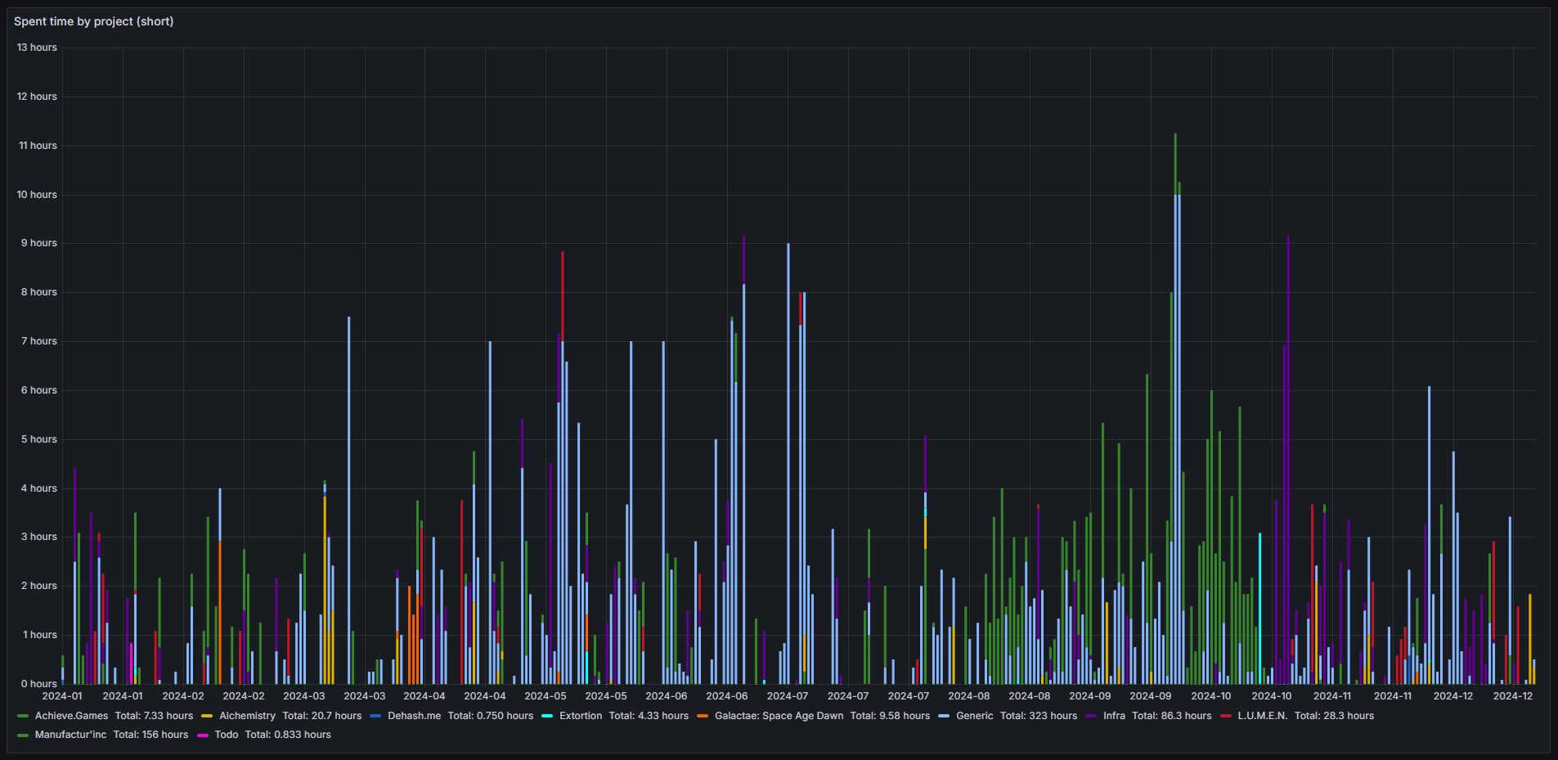Click 'Total: 28.3 hours' legend value
This screenshot has width=1558, height=760.
pyautogui.click(x=1334, y=716)
